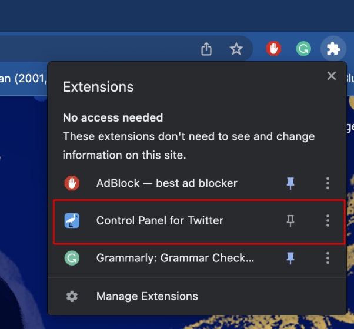Screen dimensions: 354x329
Task: Unpin Grammarly from the toolbar
Action: click(290, 258)
